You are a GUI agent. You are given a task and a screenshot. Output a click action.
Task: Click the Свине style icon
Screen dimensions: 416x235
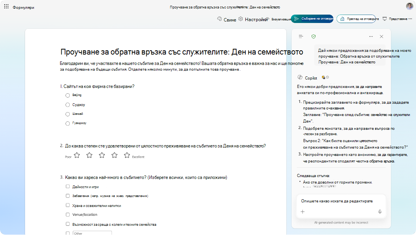click(x=220, y=19)
